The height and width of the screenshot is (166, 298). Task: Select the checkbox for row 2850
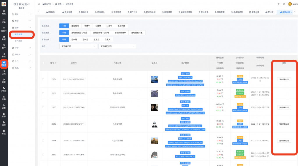44,107
